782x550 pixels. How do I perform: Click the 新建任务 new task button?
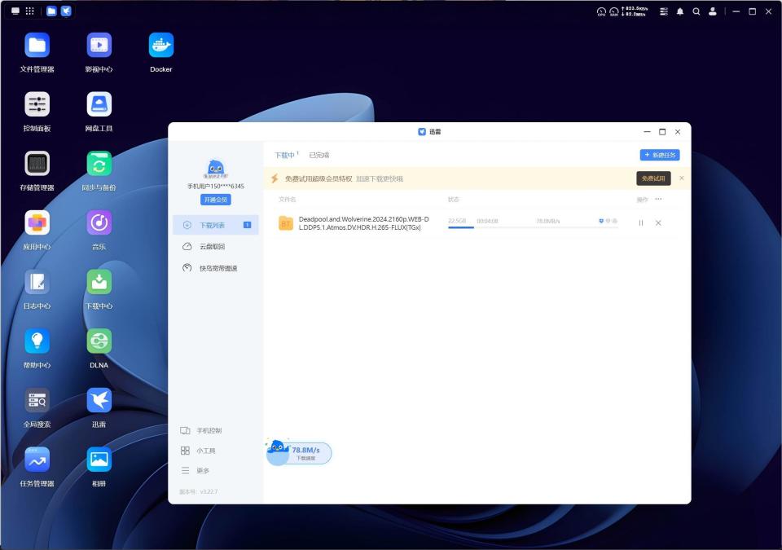pyautogui.click(x=660, y=155)
